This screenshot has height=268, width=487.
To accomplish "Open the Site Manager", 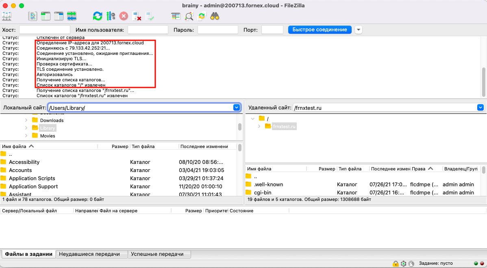I will 7,16.
